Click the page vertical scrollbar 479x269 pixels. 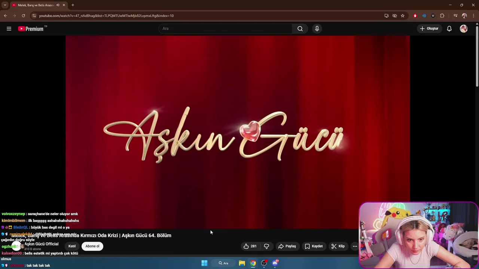click(x=477, y=56)
